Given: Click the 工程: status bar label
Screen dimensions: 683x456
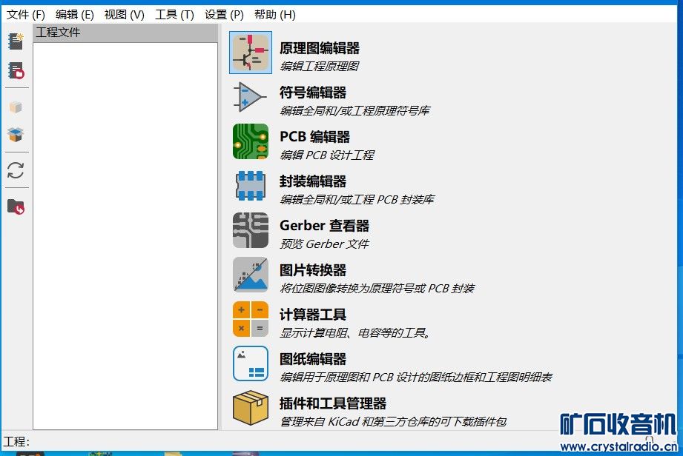Looking at the screenshot, I should 16,442.
